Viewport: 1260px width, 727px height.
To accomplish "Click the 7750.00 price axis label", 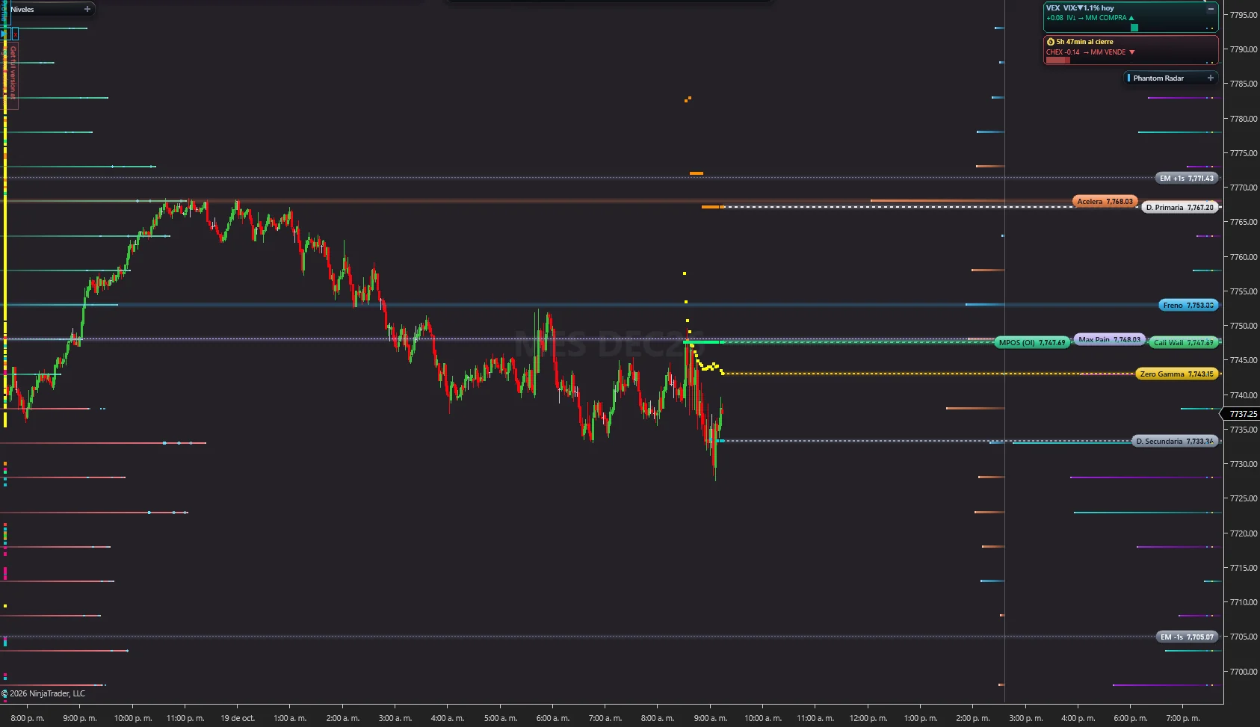I will (x=1244, y=326).
